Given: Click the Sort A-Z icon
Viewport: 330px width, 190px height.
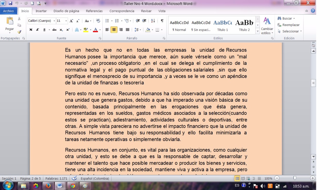Looking at the screenshot, I should click(153, 21).
